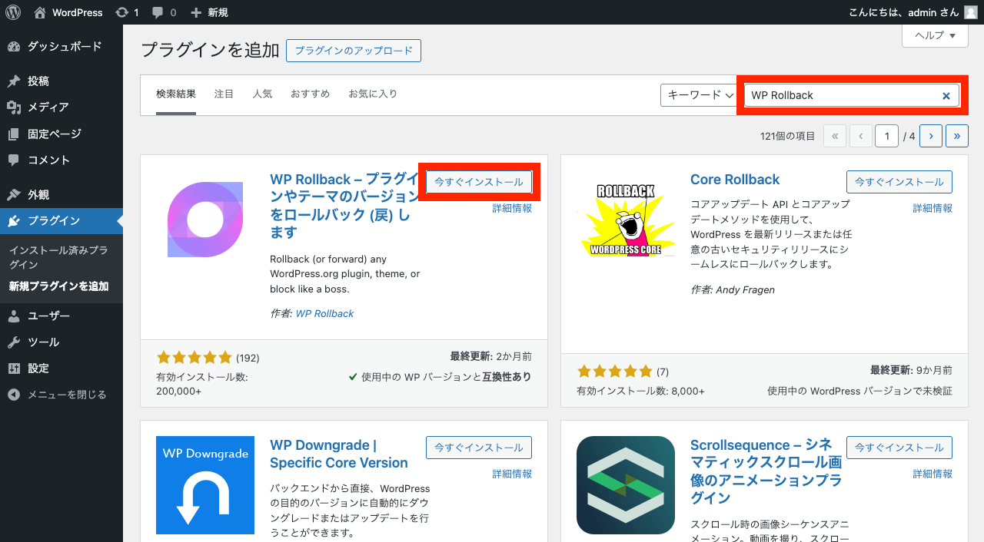Open メディア library menu
This screenshot has height=542, width=984.
coord(61,107)
